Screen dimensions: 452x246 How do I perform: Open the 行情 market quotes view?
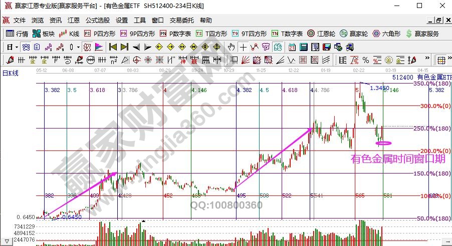pos(17,34)
